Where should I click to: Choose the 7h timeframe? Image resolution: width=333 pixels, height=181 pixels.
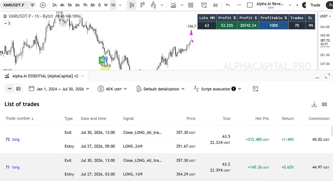pos(85,5)
